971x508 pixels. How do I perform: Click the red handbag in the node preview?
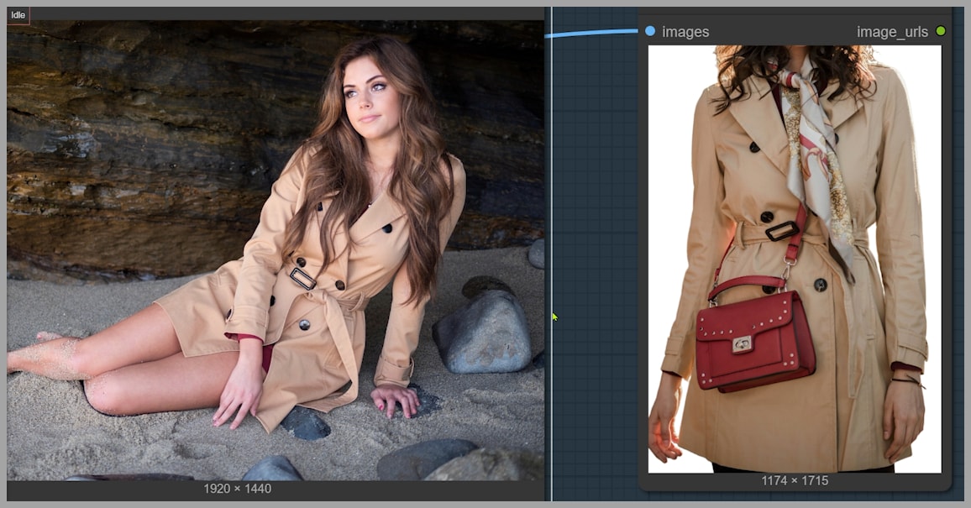click(x=754, y=336)
